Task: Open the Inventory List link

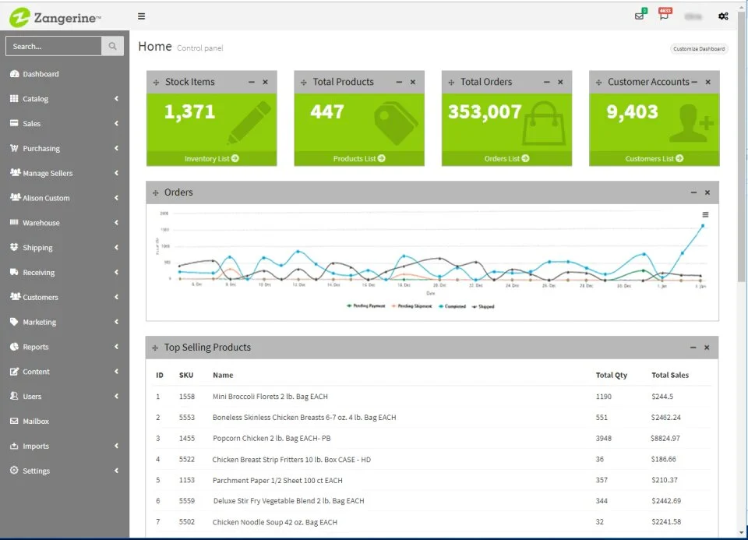Action: tap(211, 158)
